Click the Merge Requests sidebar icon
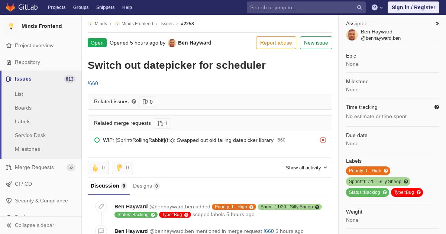Screen dimensions: 446x234 (9, 168)
